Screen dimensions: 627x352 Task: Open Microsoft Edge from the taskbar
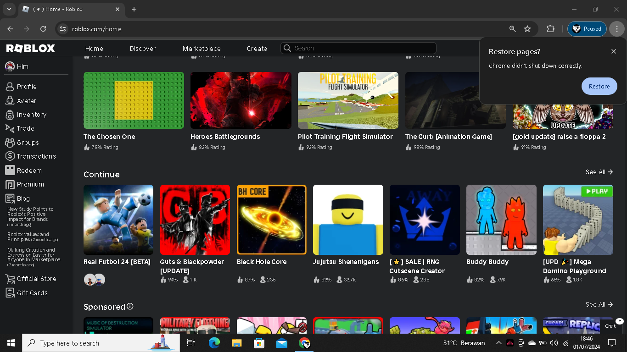(x=214, y=343)
